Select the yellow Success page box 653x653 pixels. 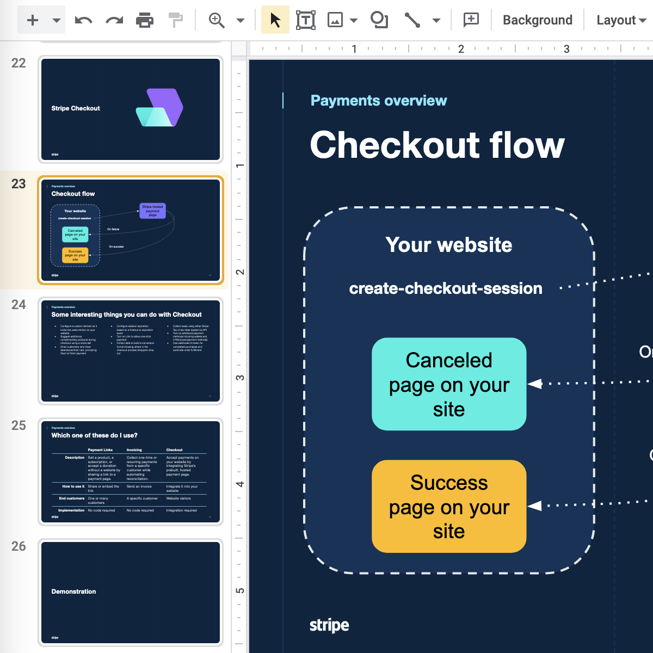point(449,506)
